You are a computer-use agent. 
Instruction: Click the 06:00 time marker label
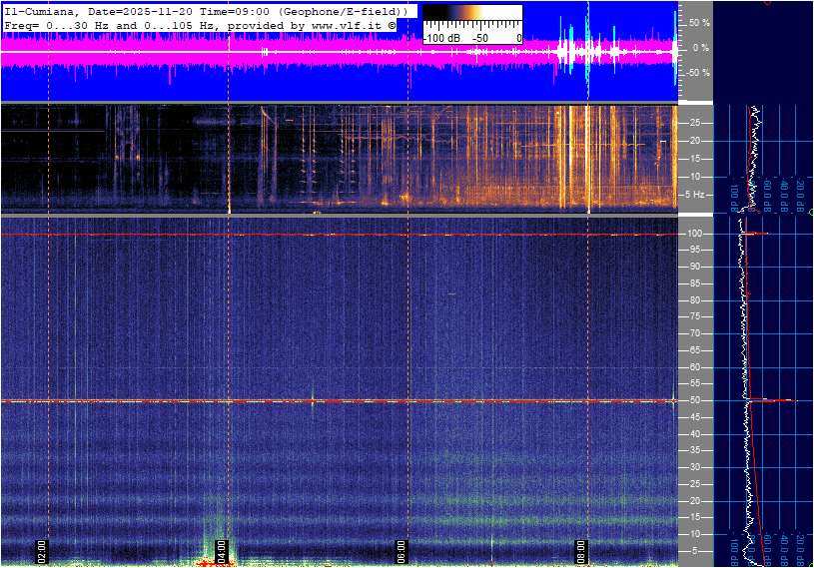coord(402,550)
